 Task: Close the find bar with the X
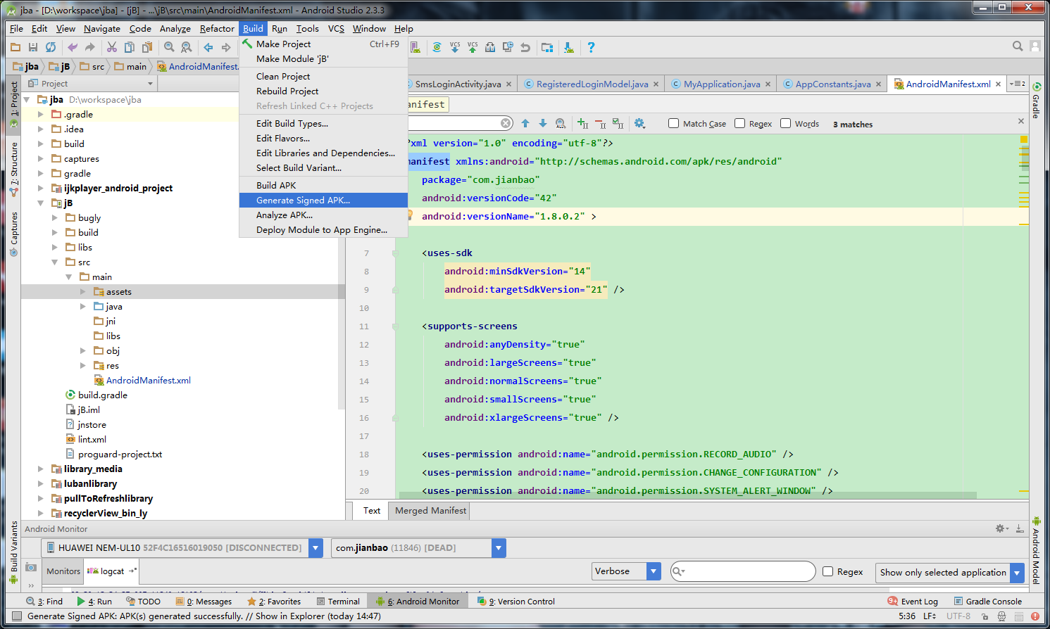1021,121
